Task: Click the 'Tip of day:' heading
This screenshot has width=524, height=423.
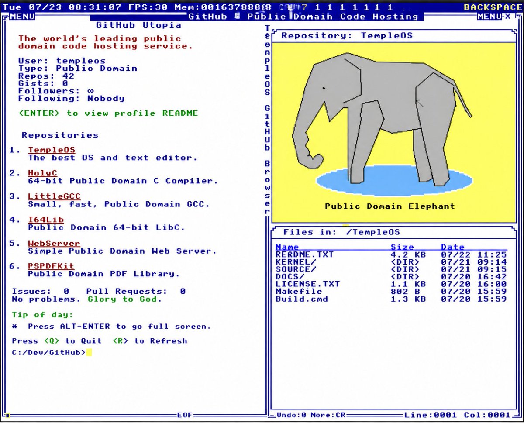Action: [x=42, y=315]
